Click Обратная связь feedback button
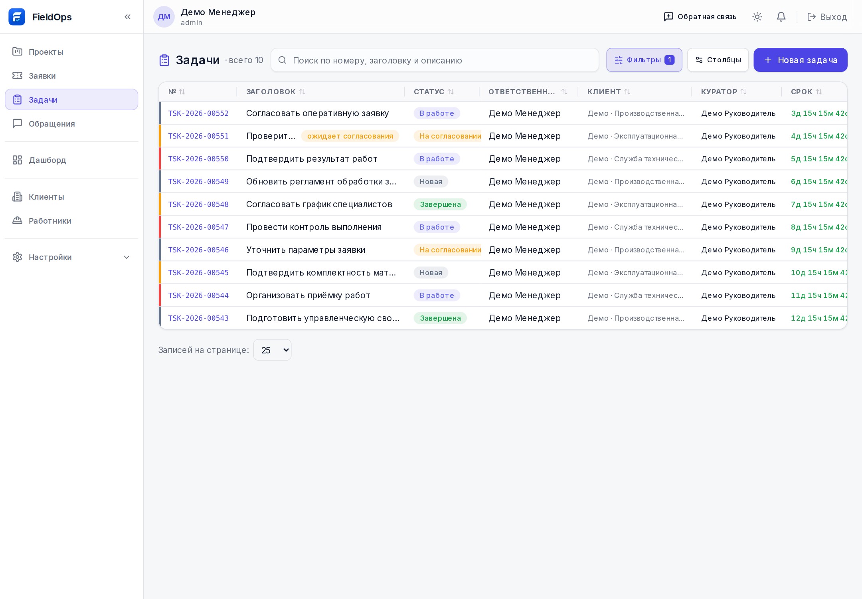This screenshot has height=599, width=862. [x=700, y=17]
